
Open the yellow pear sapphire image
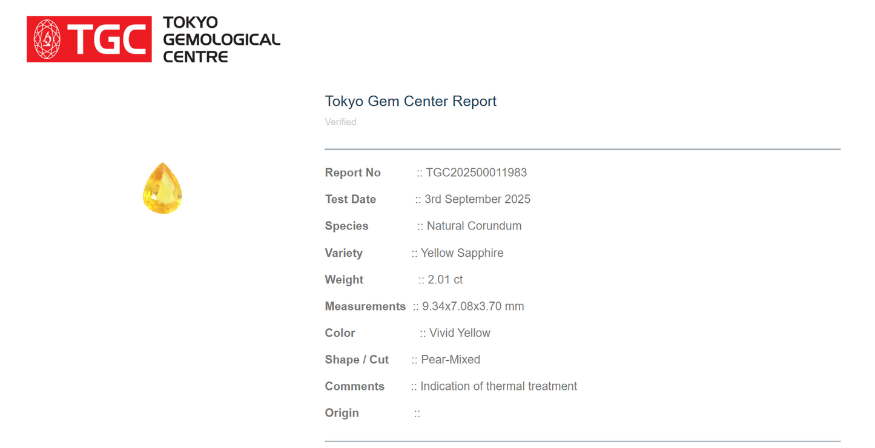point(162,188)
